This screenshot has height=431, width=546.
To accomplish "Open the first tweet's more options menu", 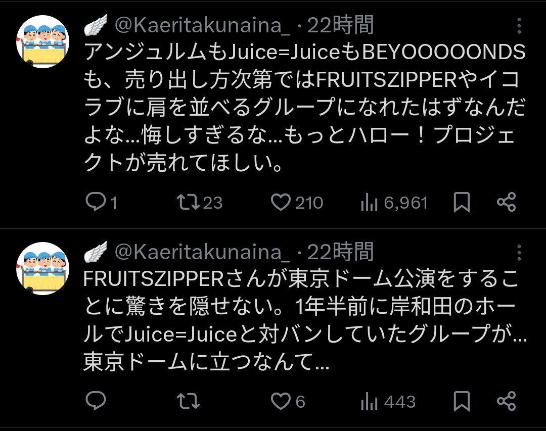I will point(519,26).
